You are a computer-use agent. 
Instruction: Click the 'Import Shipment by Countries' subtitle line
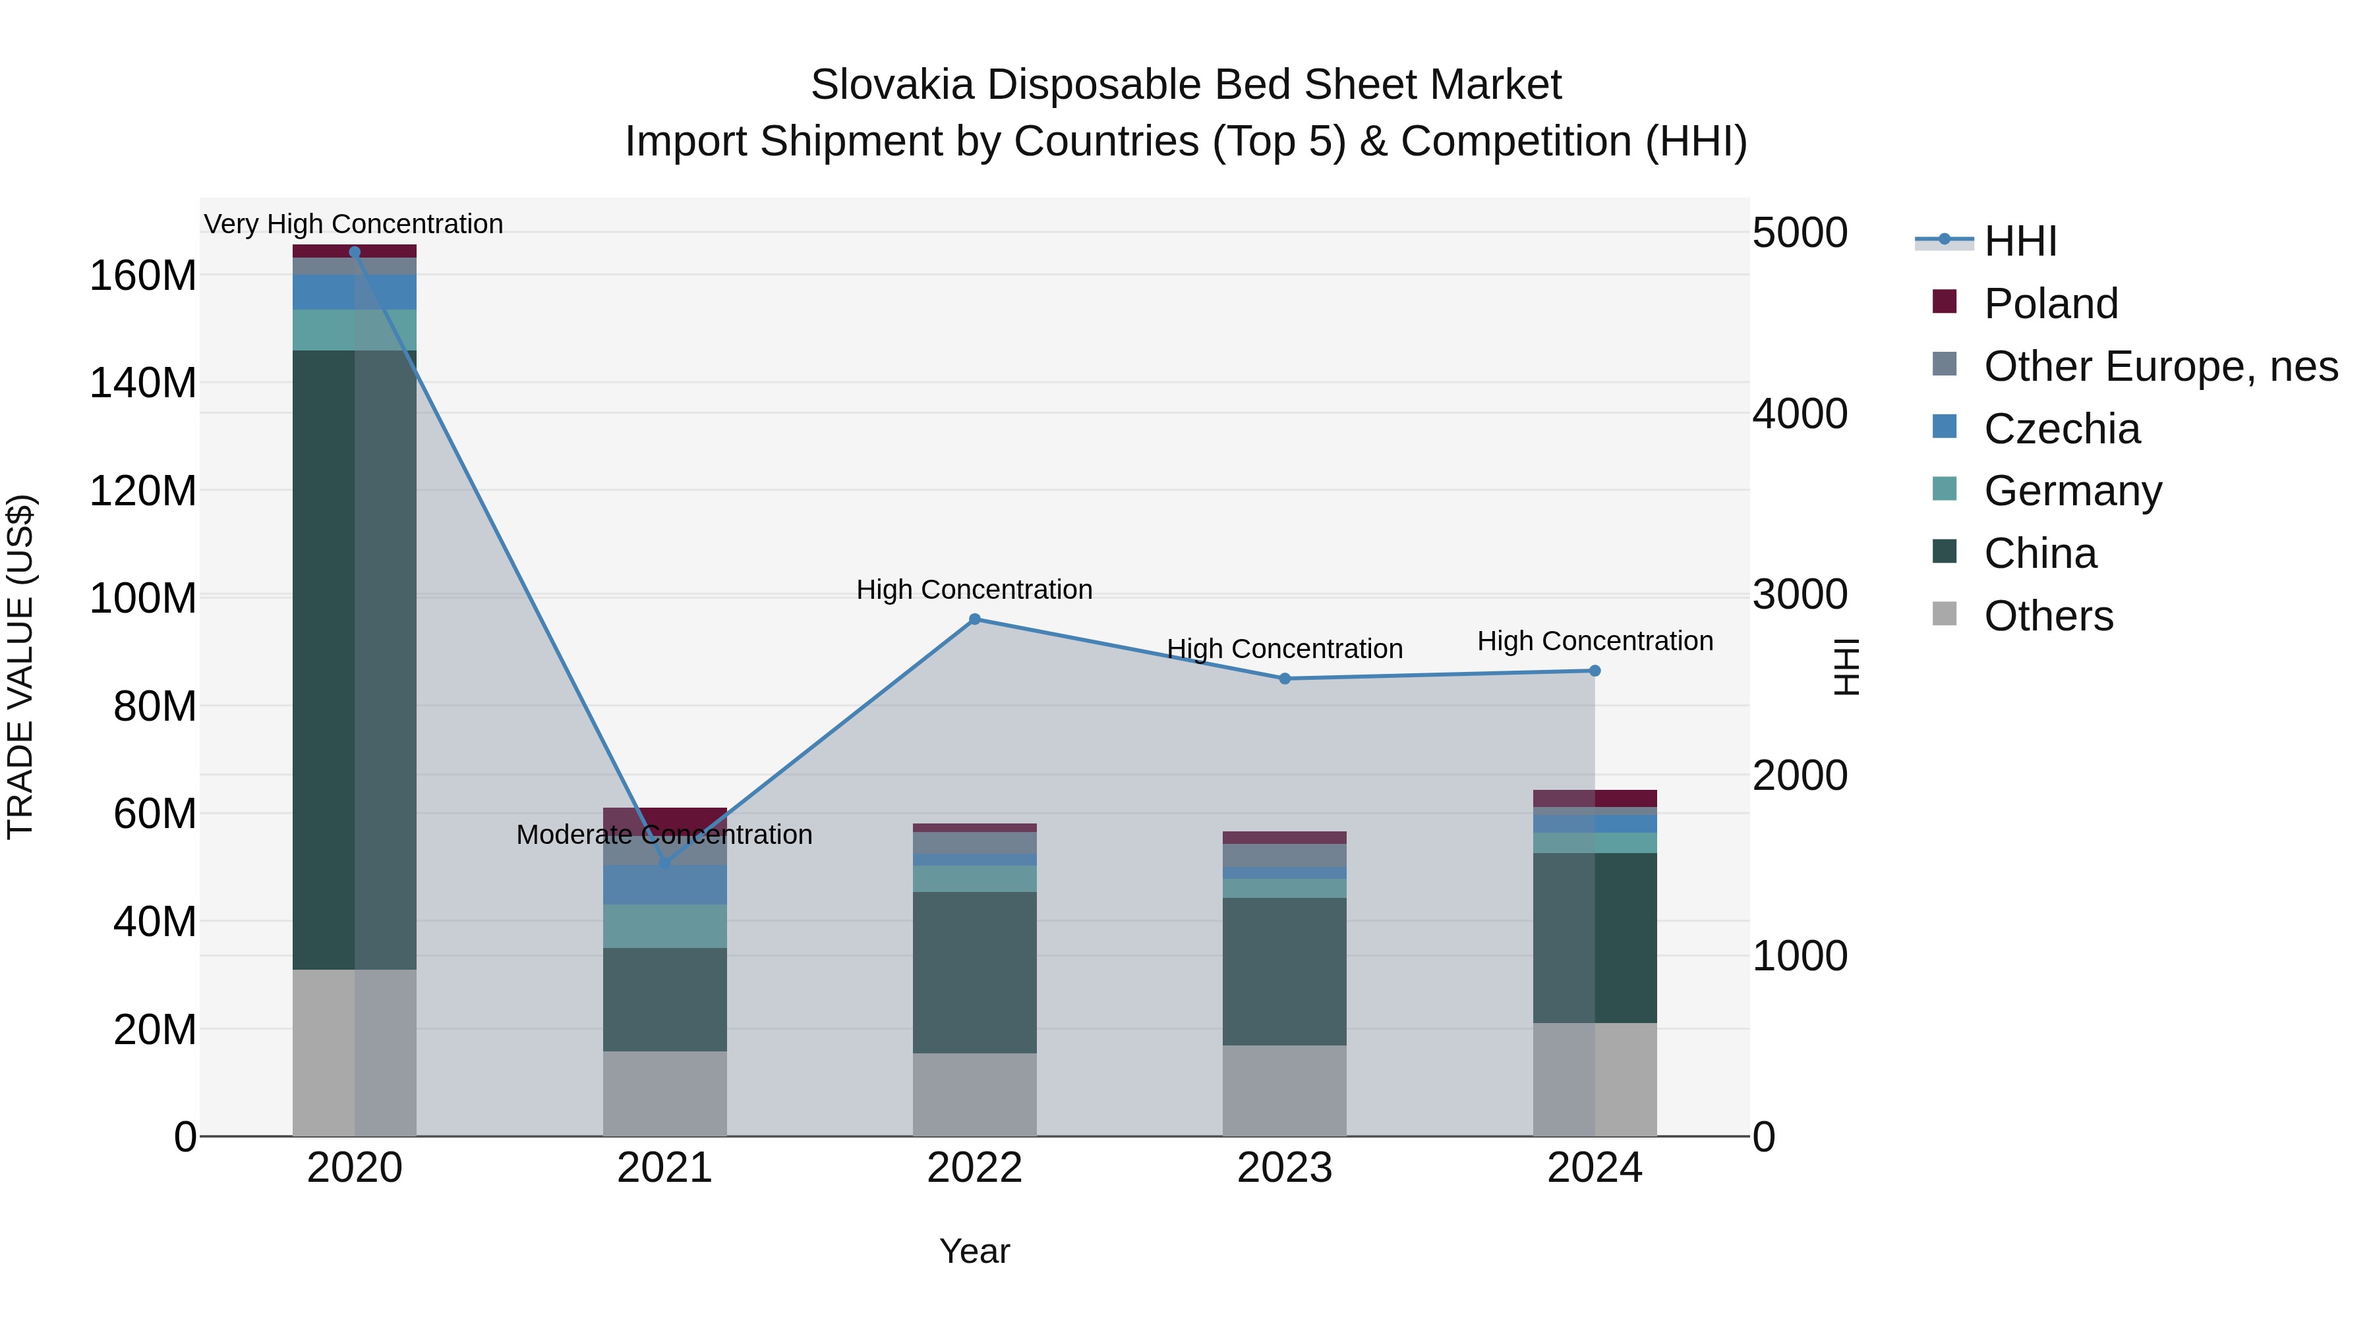tap(1186, 142)
